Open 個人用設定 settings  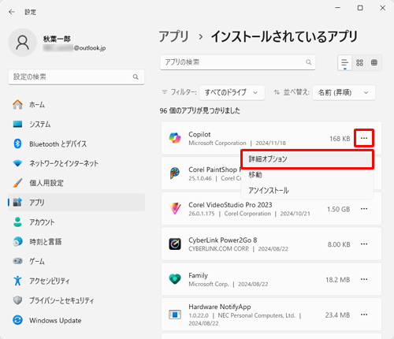click(x=76, y=183)
